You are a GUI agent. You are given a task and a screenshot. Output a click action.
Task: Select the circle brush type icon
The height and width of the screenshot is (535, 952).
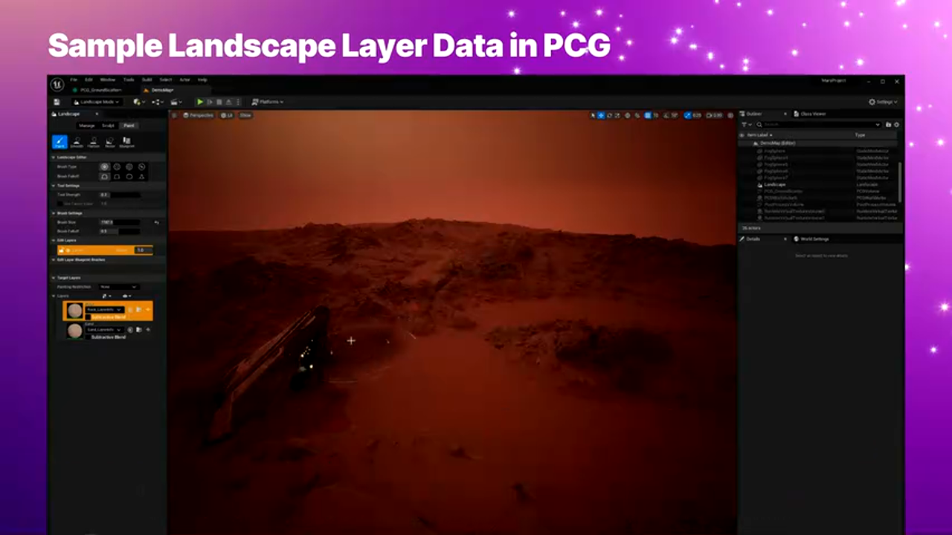click(x=105, y=166)
